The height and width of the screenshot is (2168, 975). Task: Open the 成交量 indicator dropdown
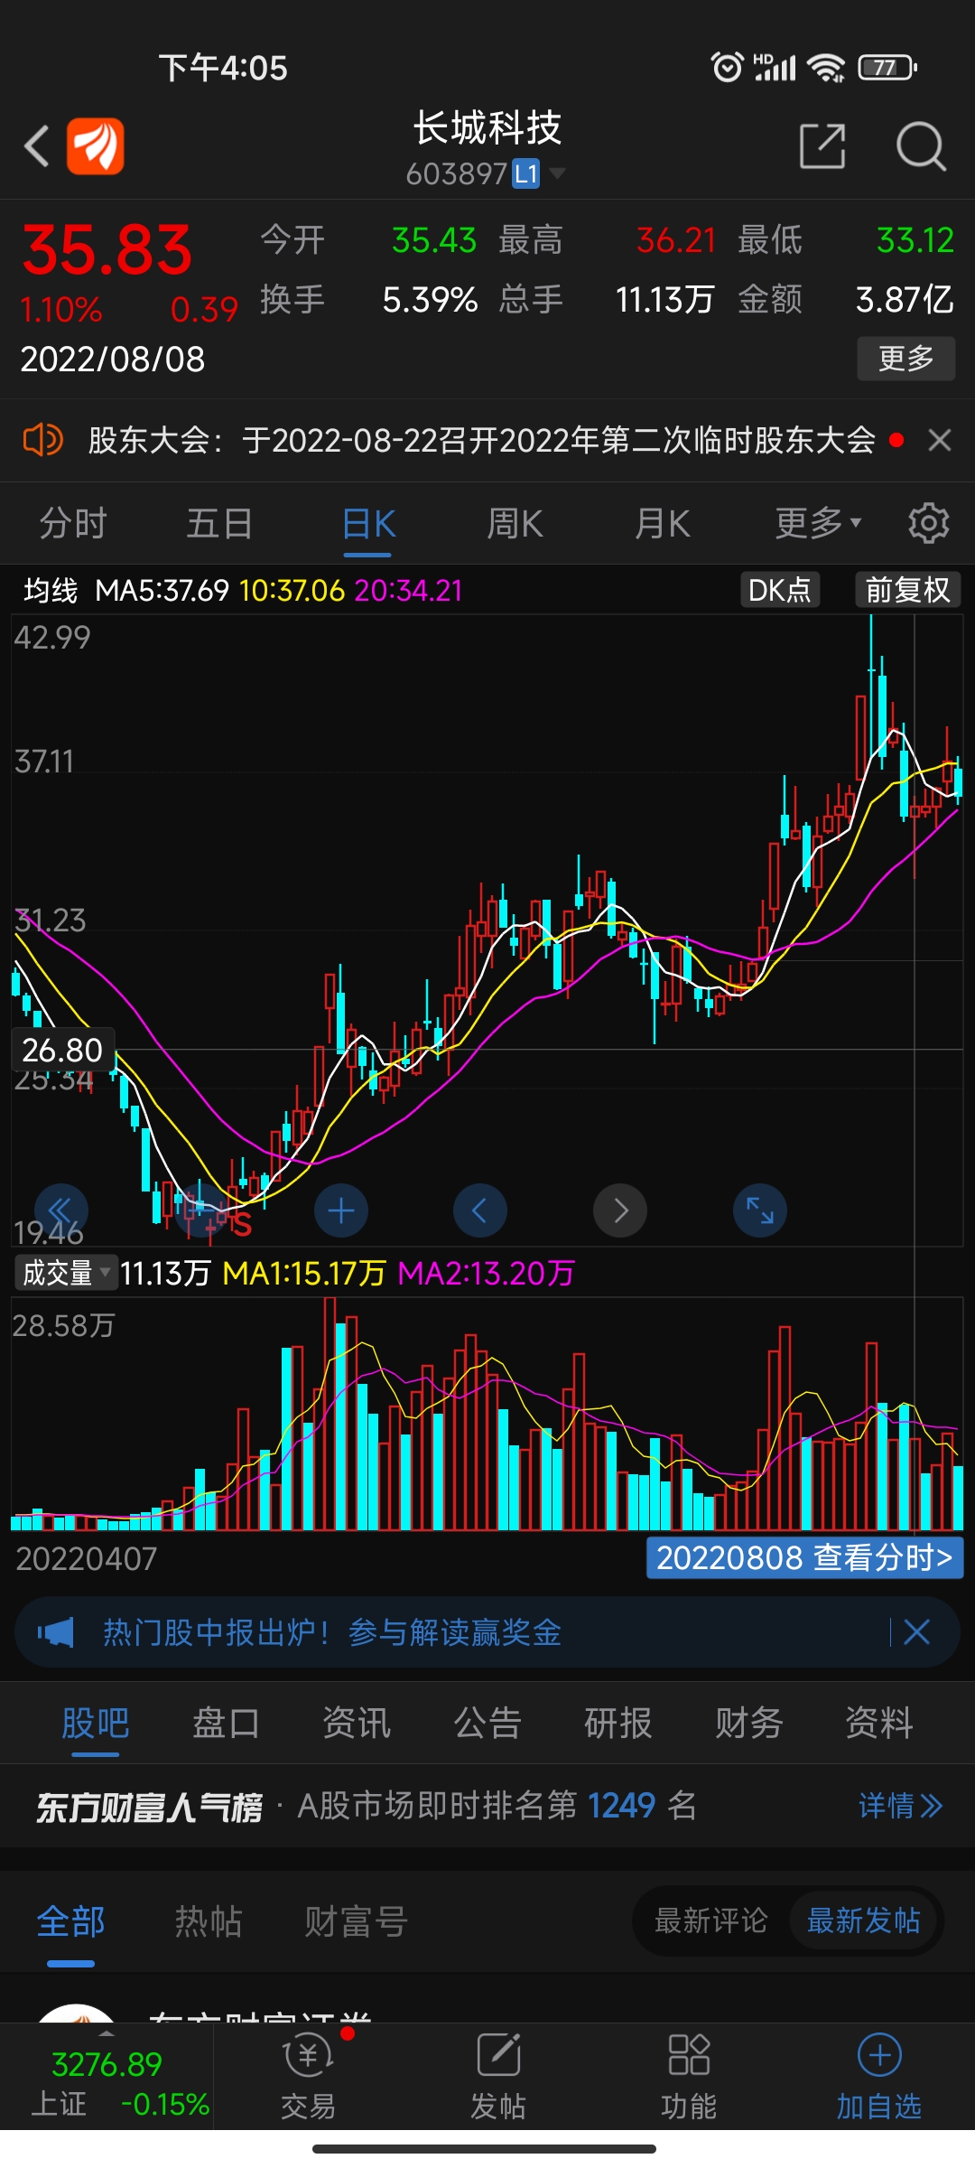66,1273
